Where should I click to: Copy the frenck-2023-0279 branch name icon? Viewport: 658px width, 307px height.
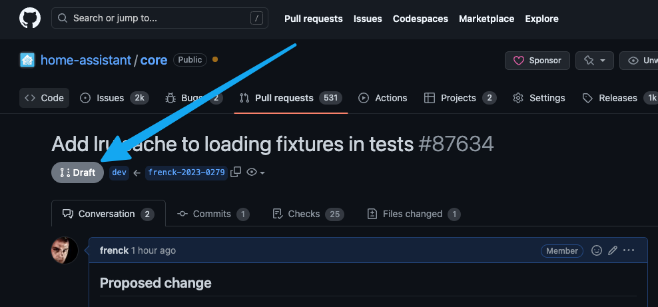(236, 172)
